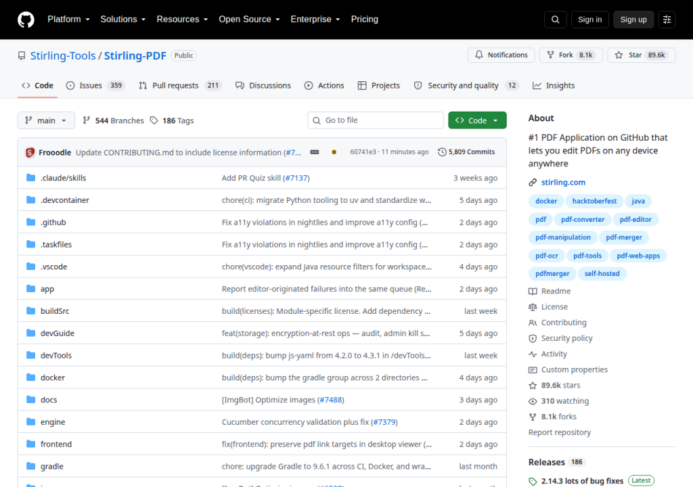Click the .vscode folder icon
Image resolution: width=693 pixels, height=487 pixels.
[x=30, y=266]
